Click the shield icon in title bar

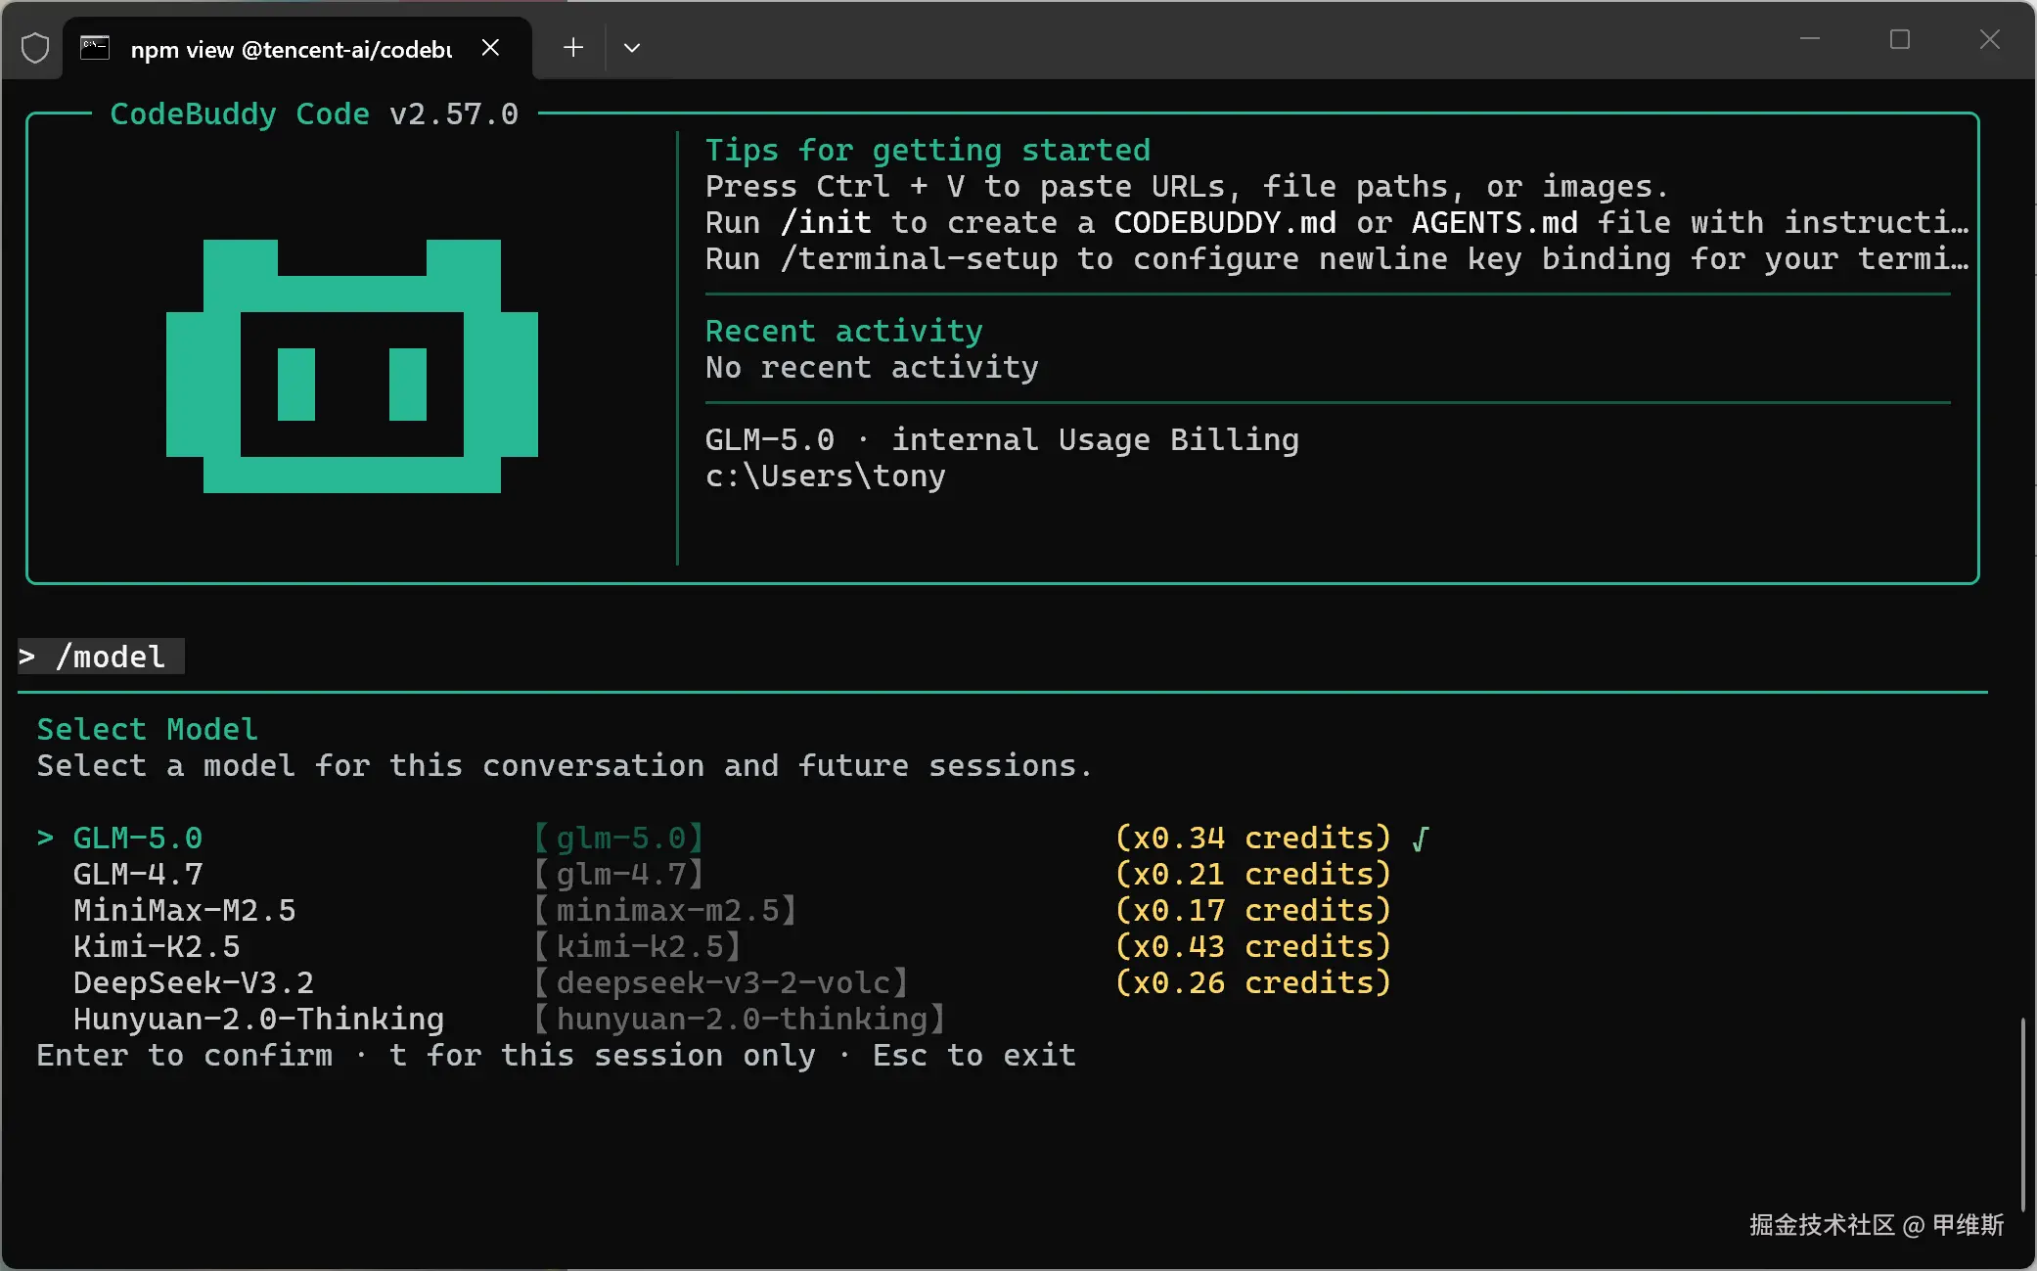35,47
